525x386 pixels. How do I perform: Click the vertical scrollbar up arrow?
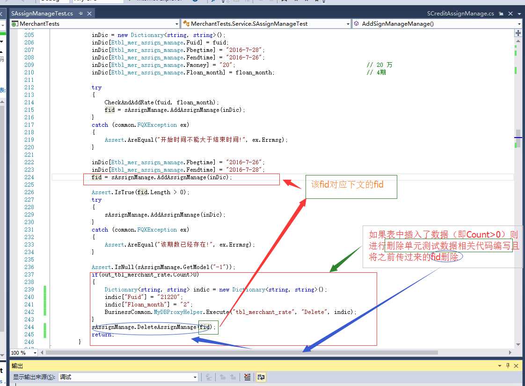[518, 41]
